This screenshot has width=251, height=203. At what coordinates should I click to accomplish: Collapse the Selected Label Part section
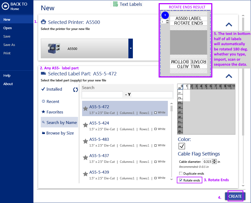(x=229, y=76)
